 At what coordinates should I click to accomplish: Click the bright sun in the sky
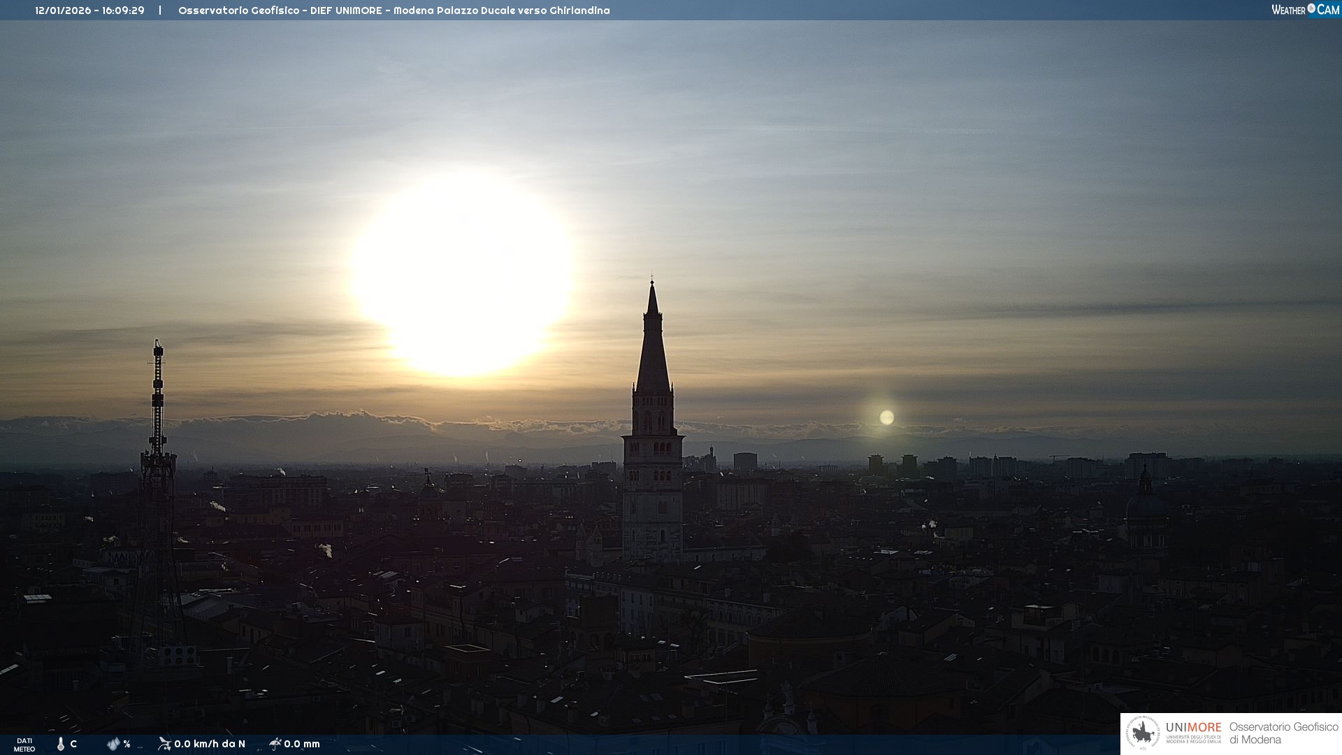pos(461,273)
